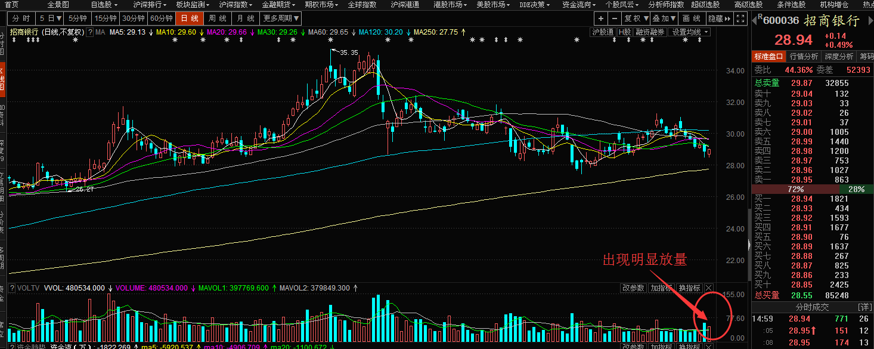Click the 改参数 button in volume panel
Image resolution: width=874 pixels, height=349 pixels.
point(633,288)
